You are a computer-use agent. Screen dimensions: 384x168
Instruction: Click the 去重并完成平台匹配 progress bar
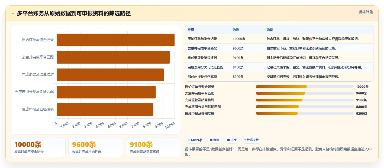coord(305,93)
